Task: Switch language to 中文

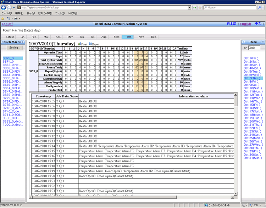Action: pyautogui.click(x=258, y=24)
